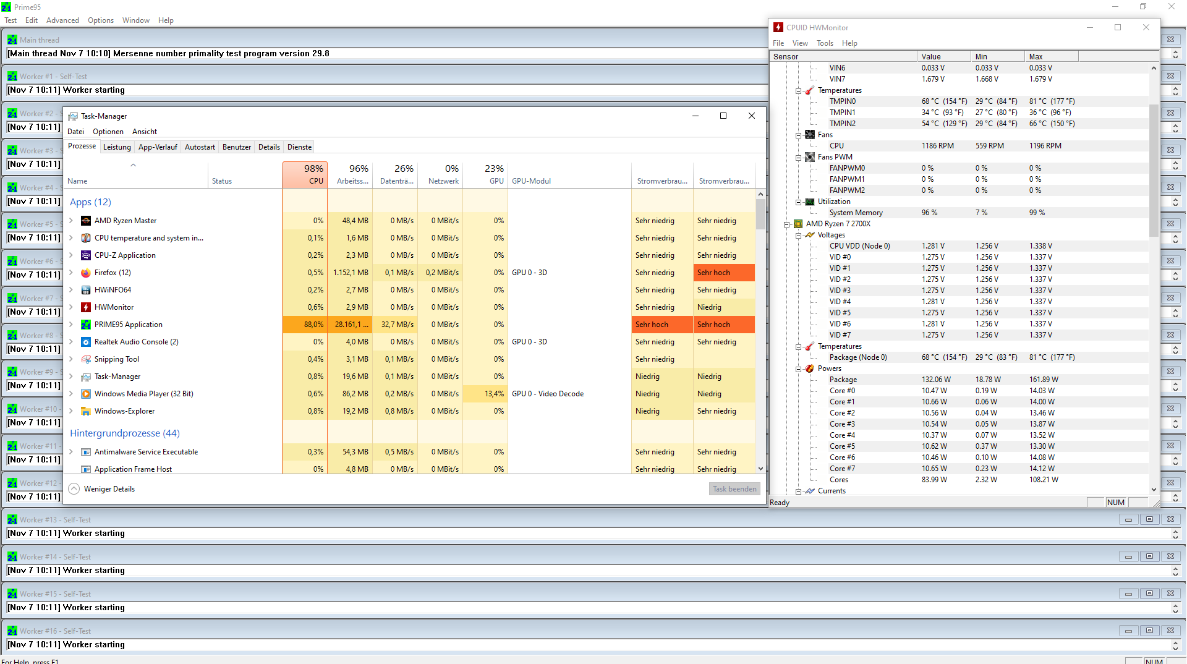1187x664 pixels.
Task: Click the AMD Ryzen 7 2700X chip icon
Action: point(798,224)
